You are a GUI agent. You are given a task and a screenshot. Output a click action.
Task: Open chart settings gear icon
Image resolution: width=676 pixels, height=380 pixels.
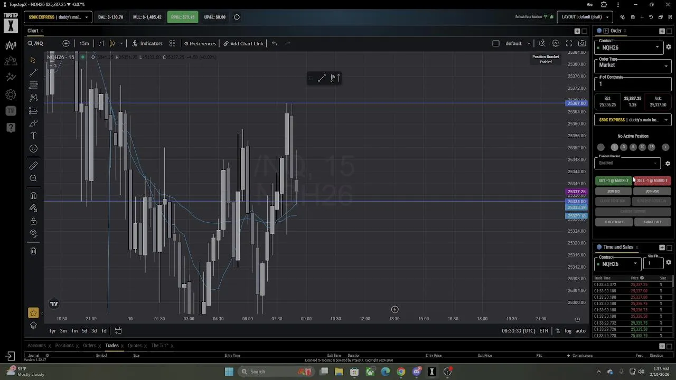[556, 43]
